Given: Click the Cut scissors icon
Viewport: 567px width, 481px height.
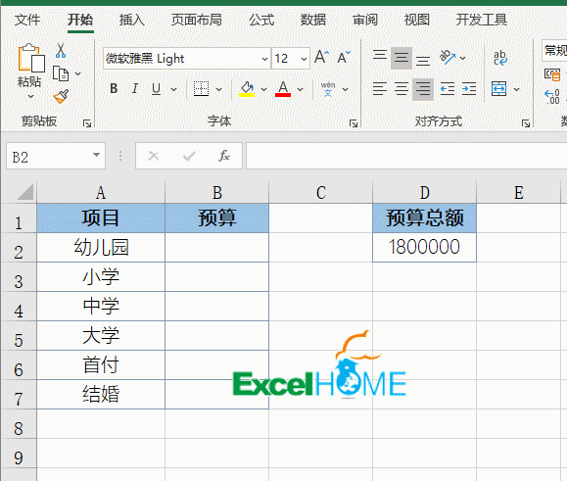Looking at the screenshot, I should [61, 50].
